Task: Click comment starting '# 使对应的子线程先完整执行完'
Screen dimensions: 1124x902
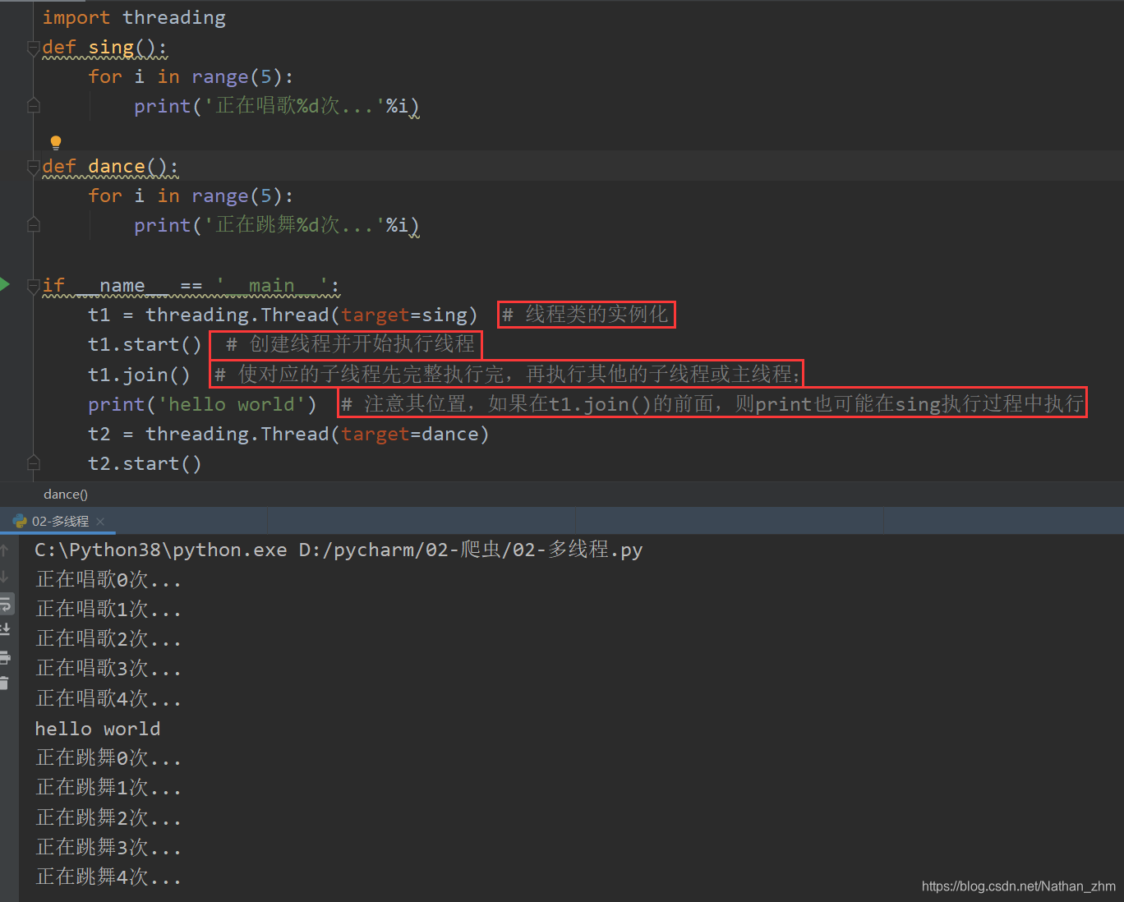Action: click(507, 375)
